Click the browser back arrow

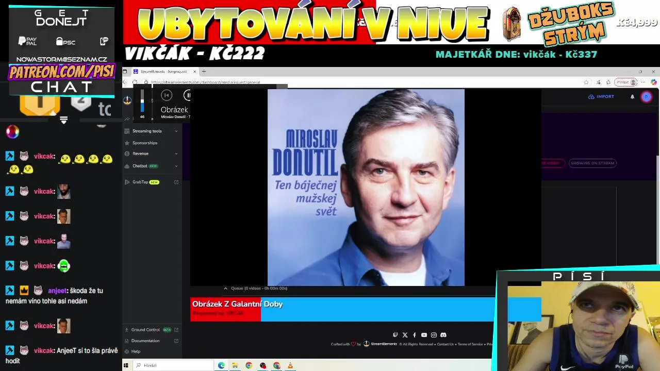click(125, 82)
